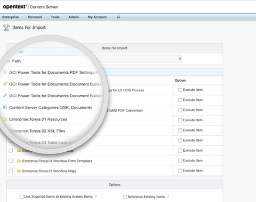Viewport: 256px width, 202px height.
Task: Enable Reference Existing Items option
Action: (x=125, y=197)
